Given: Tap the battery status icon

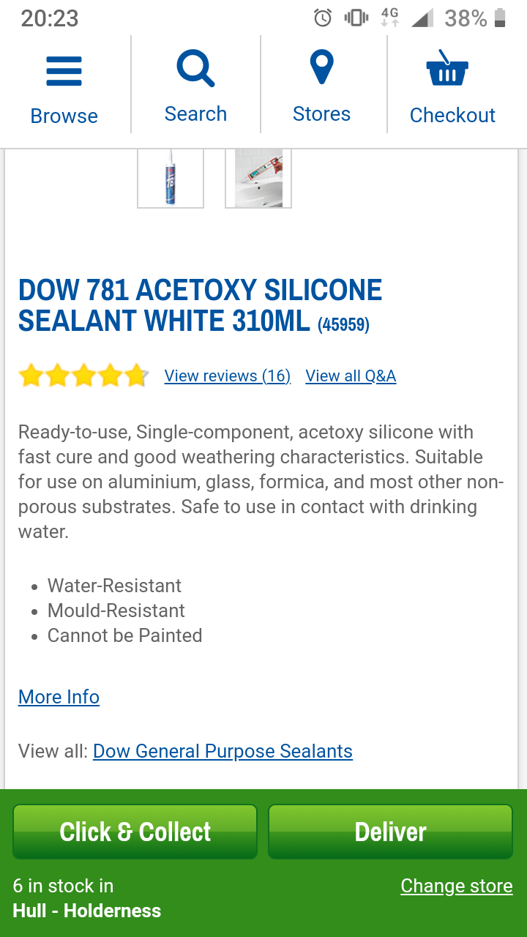Looking at the screenshot, I should [x=500, y=18].
